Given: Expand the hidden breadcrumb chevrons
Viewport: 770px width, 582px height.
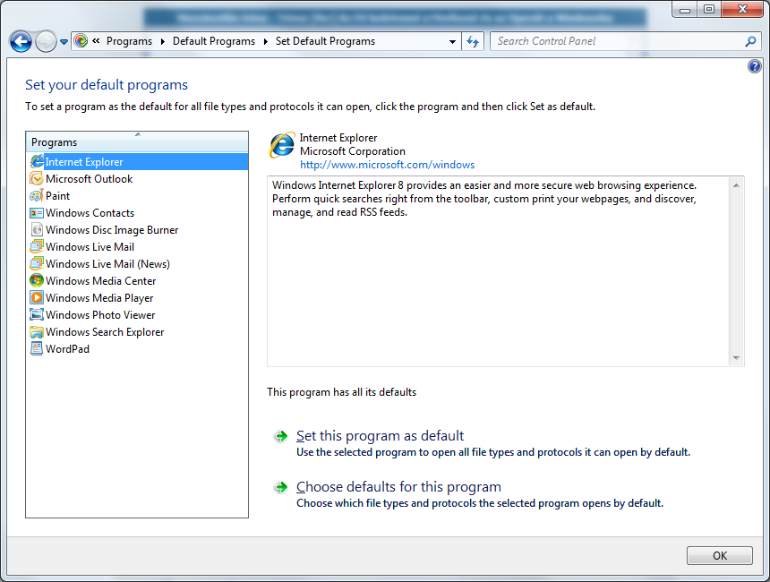Looking at the screenshot, I should point(97,41).
